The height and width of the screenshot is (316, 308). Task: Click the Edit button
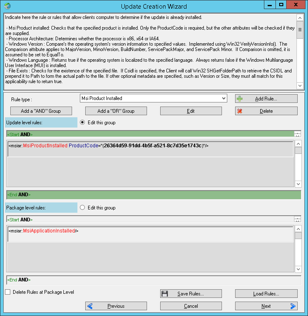191,111
